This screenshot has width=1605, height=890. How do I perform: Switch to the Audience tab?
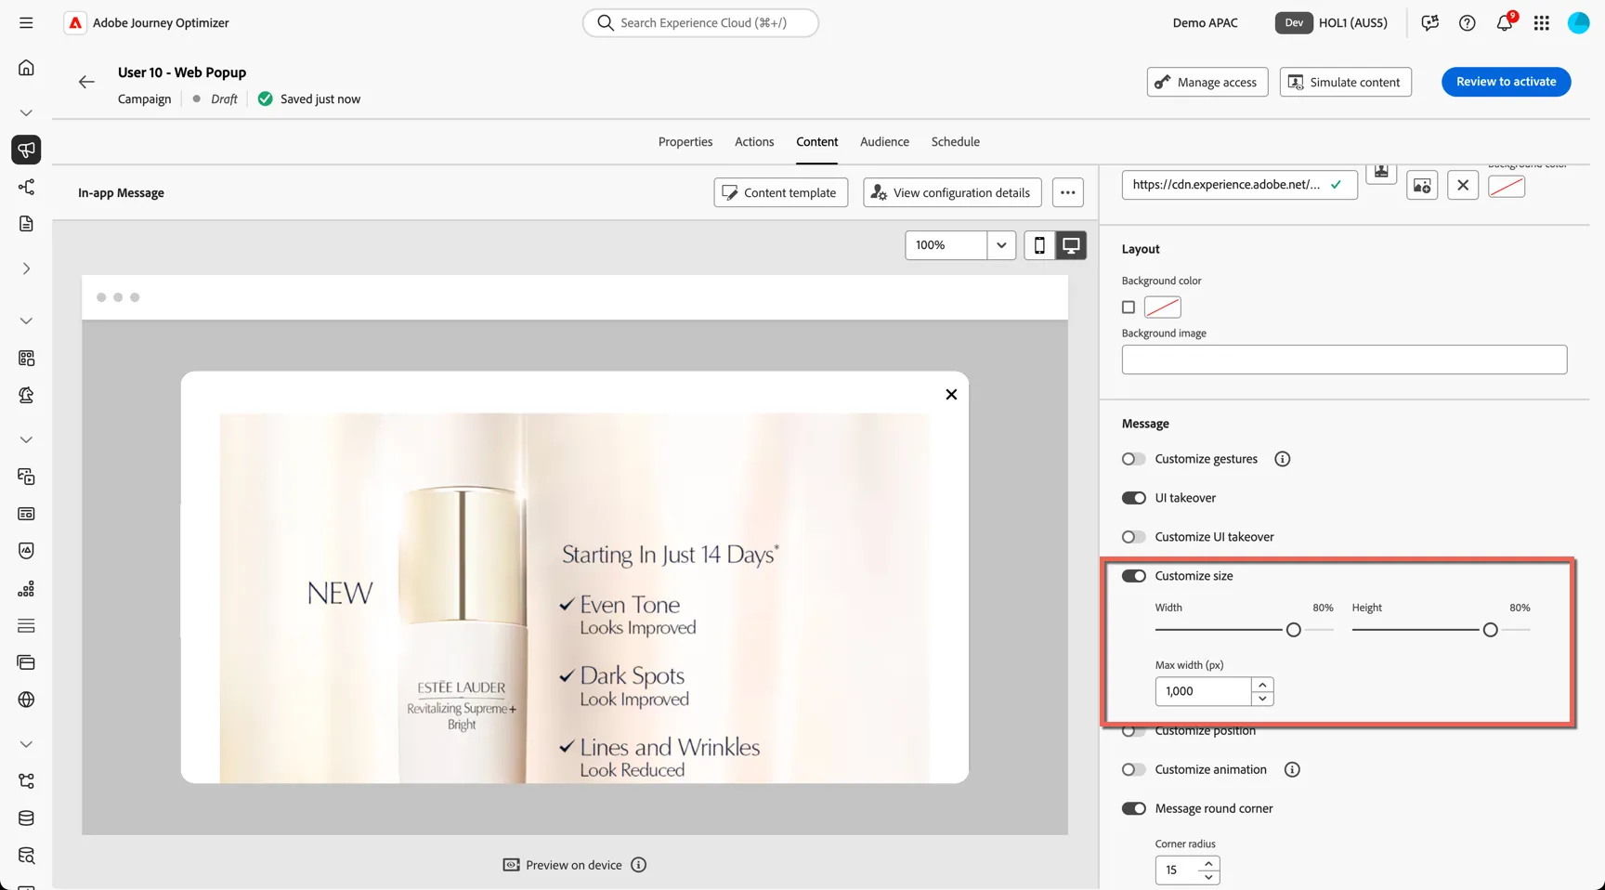[884, 142]
